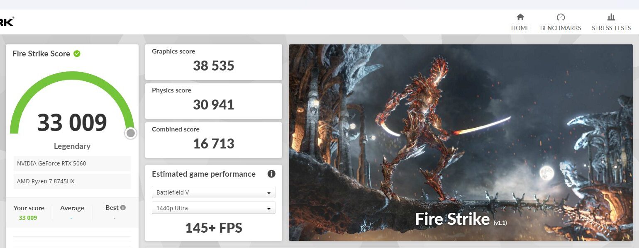This screenshot has width=639, height=248.
Task: Click the gauge handle on the score dial
Action: pos(130,133)
